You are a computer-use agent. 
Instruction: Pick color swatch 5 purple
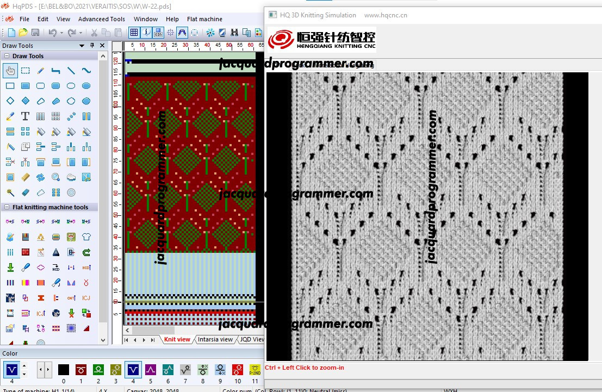[x=151, y=370]
